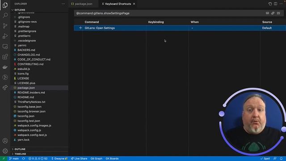Open keyboard shortcuts JSON file icon
The height and width of the screenshot is (161, 286).
pos(270,4)
